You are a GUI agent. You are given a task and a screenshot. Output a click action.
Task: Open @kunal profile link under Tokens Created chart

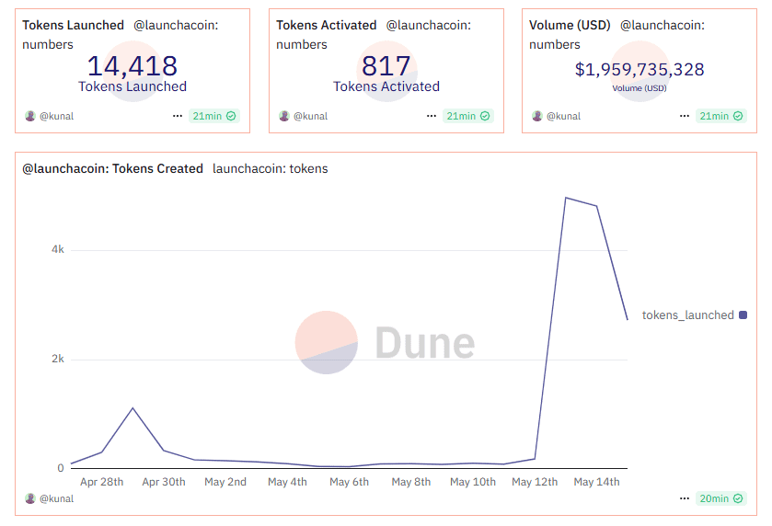coord(57,498)
